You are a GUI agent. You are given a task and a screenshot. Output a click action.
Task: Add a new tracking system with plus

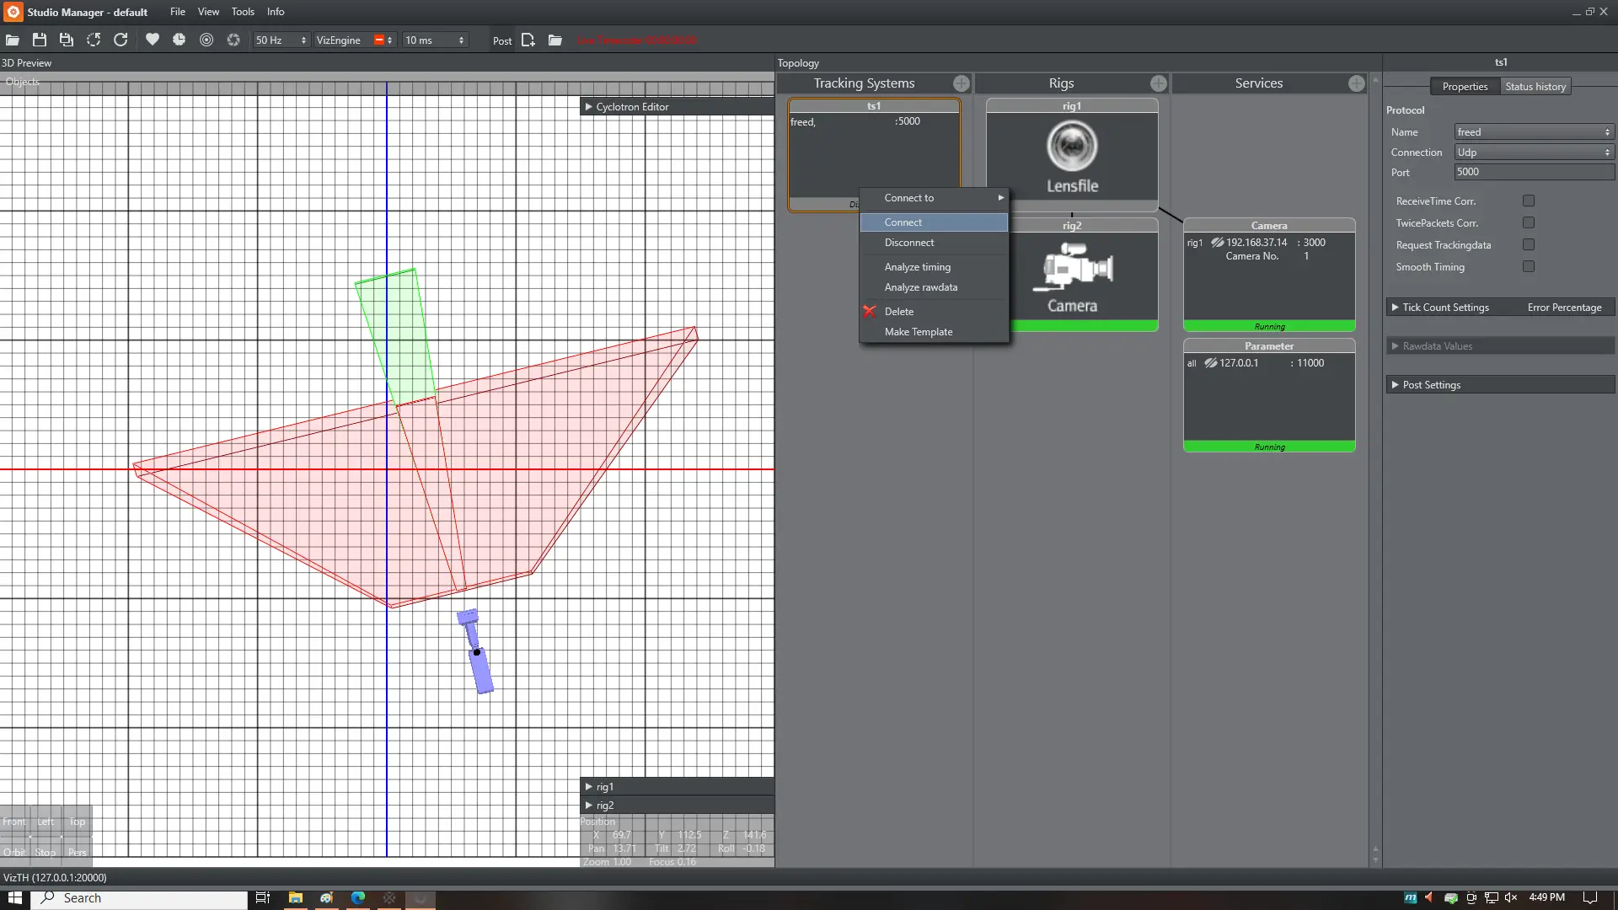[x=961, y=83]
